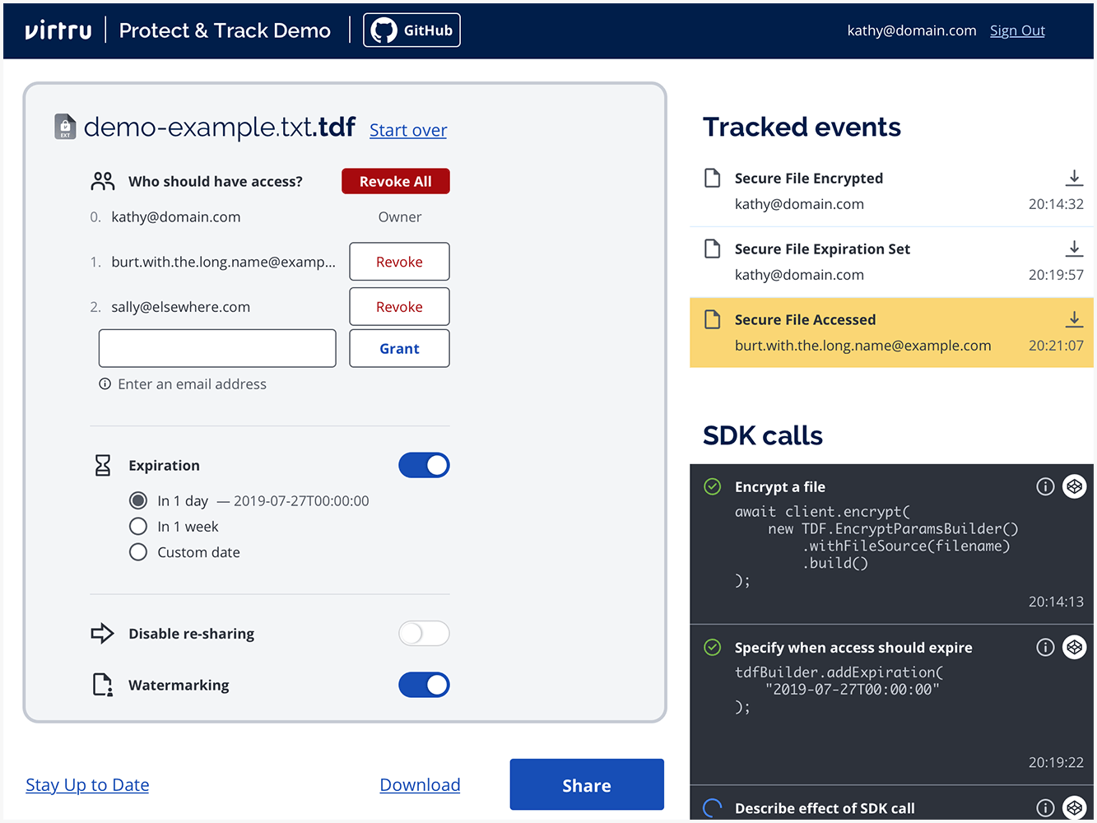This screenshot has width=1097, height=823.
Task: Download the Secure File Expiration Set event record
Action: pyautogui.click(x=1074, y=249)
